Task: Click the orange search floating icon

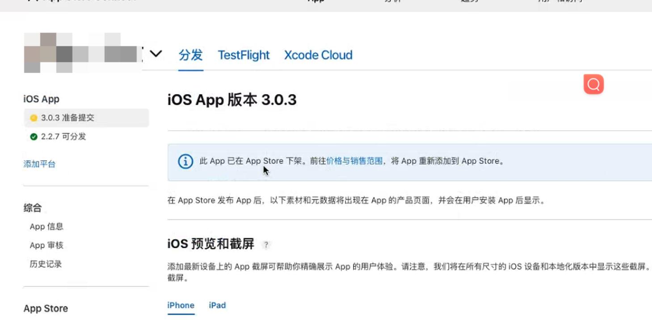Action: click(593, 84)
